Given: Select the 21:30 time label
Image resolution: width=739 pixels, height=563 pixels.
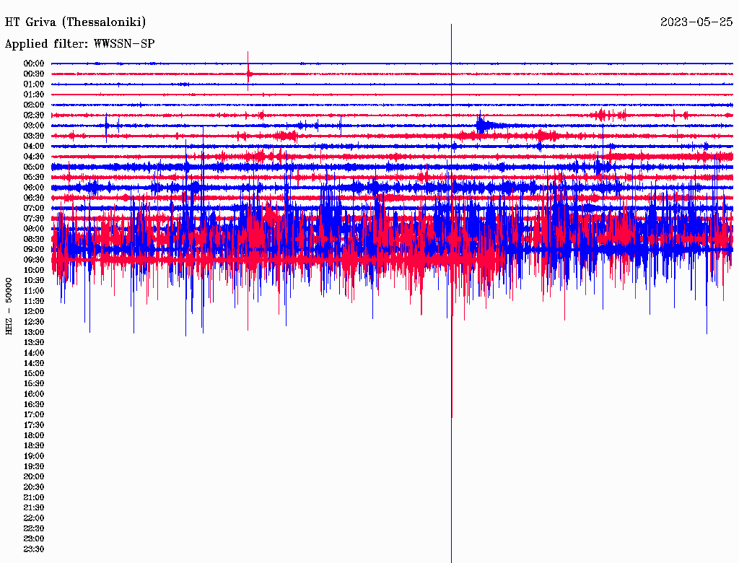Looking at the screenshot, I should tap(34, 508).
